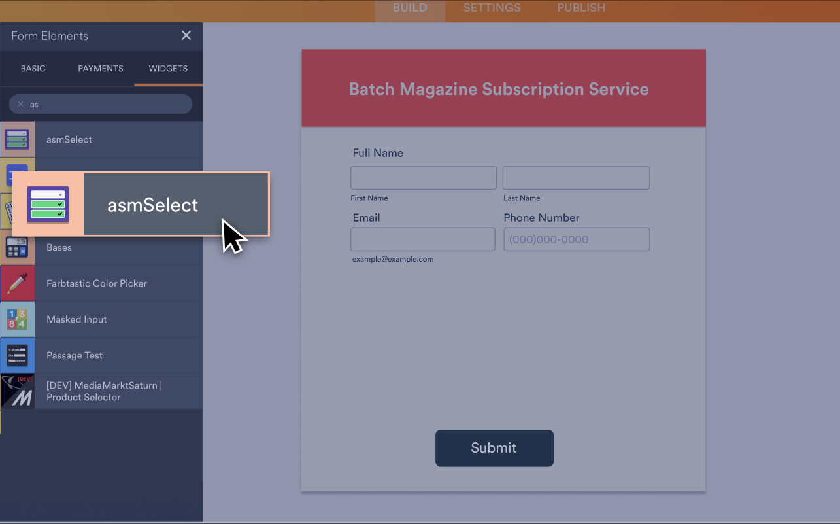The image size is (840, 524).
Task: Select the WIDGETS tab
Action: coord(168,68)
